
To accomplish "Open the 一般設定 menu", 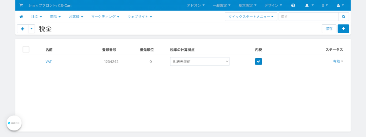I will tap(221, 5).
